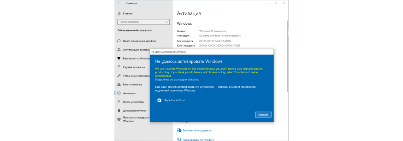This screenshot has width=403, height=141.
Task: Select Поиск устройства in sidebar
Action: point(133,102)
